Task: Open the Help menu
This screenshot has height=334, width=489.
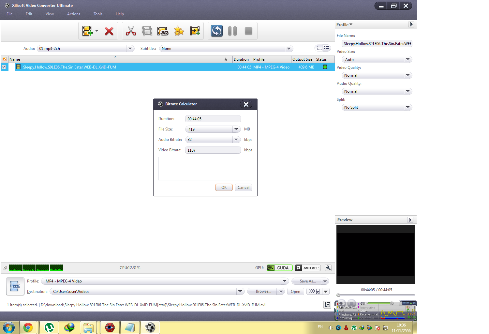Action: [120, 14]
